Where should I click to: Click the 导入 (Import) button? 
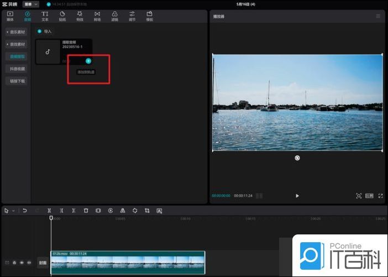point(45,32)
